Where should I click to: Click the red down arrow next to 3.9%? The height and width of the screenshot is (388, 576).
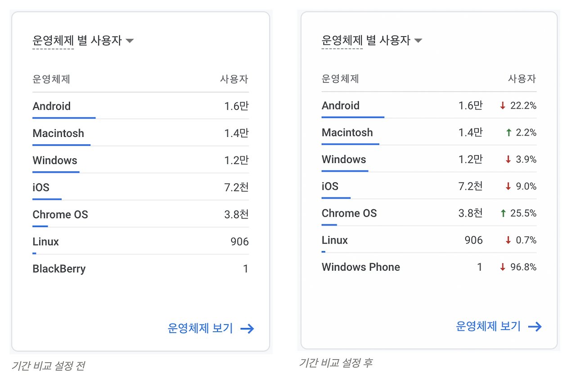(508, 160)
